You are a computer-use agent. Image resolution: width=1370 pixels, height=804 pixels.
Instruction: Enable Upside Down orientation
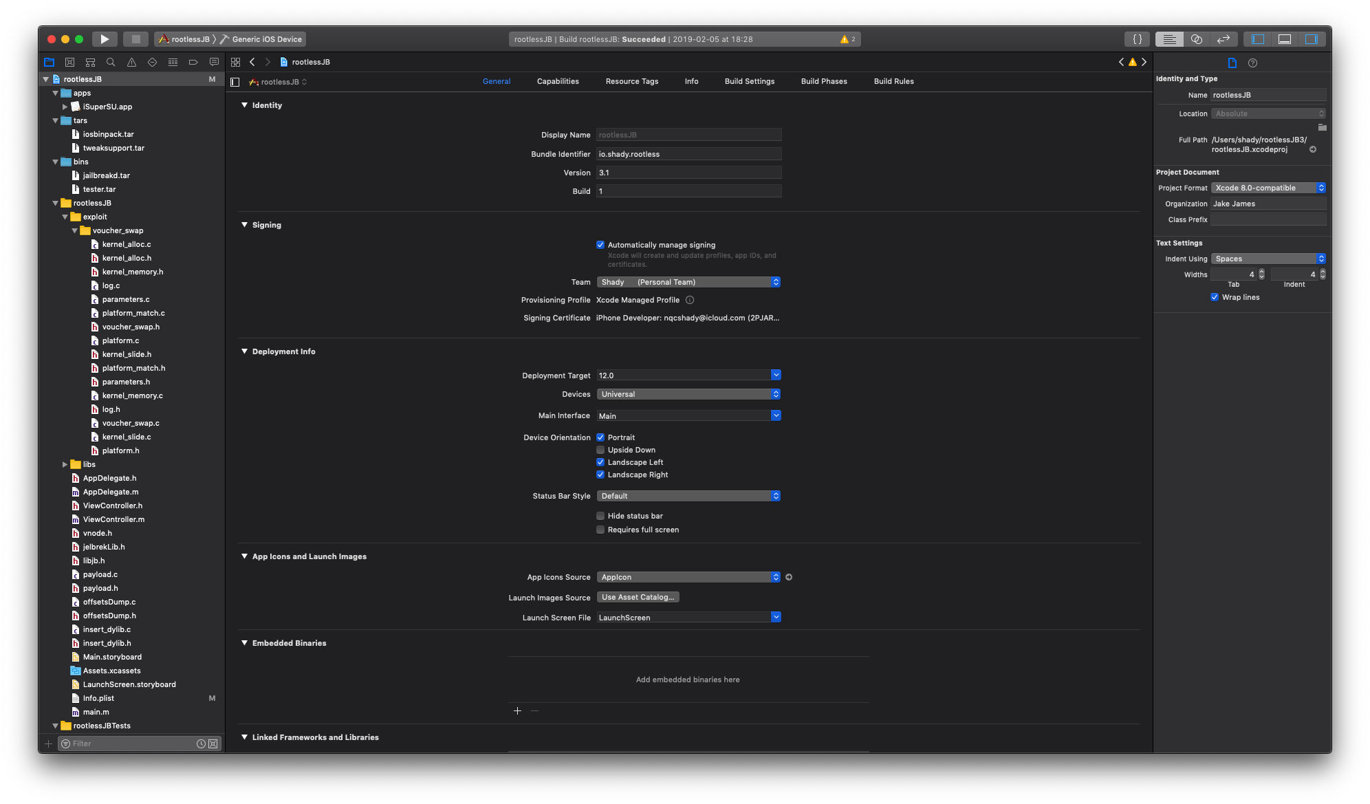(600, 450)
